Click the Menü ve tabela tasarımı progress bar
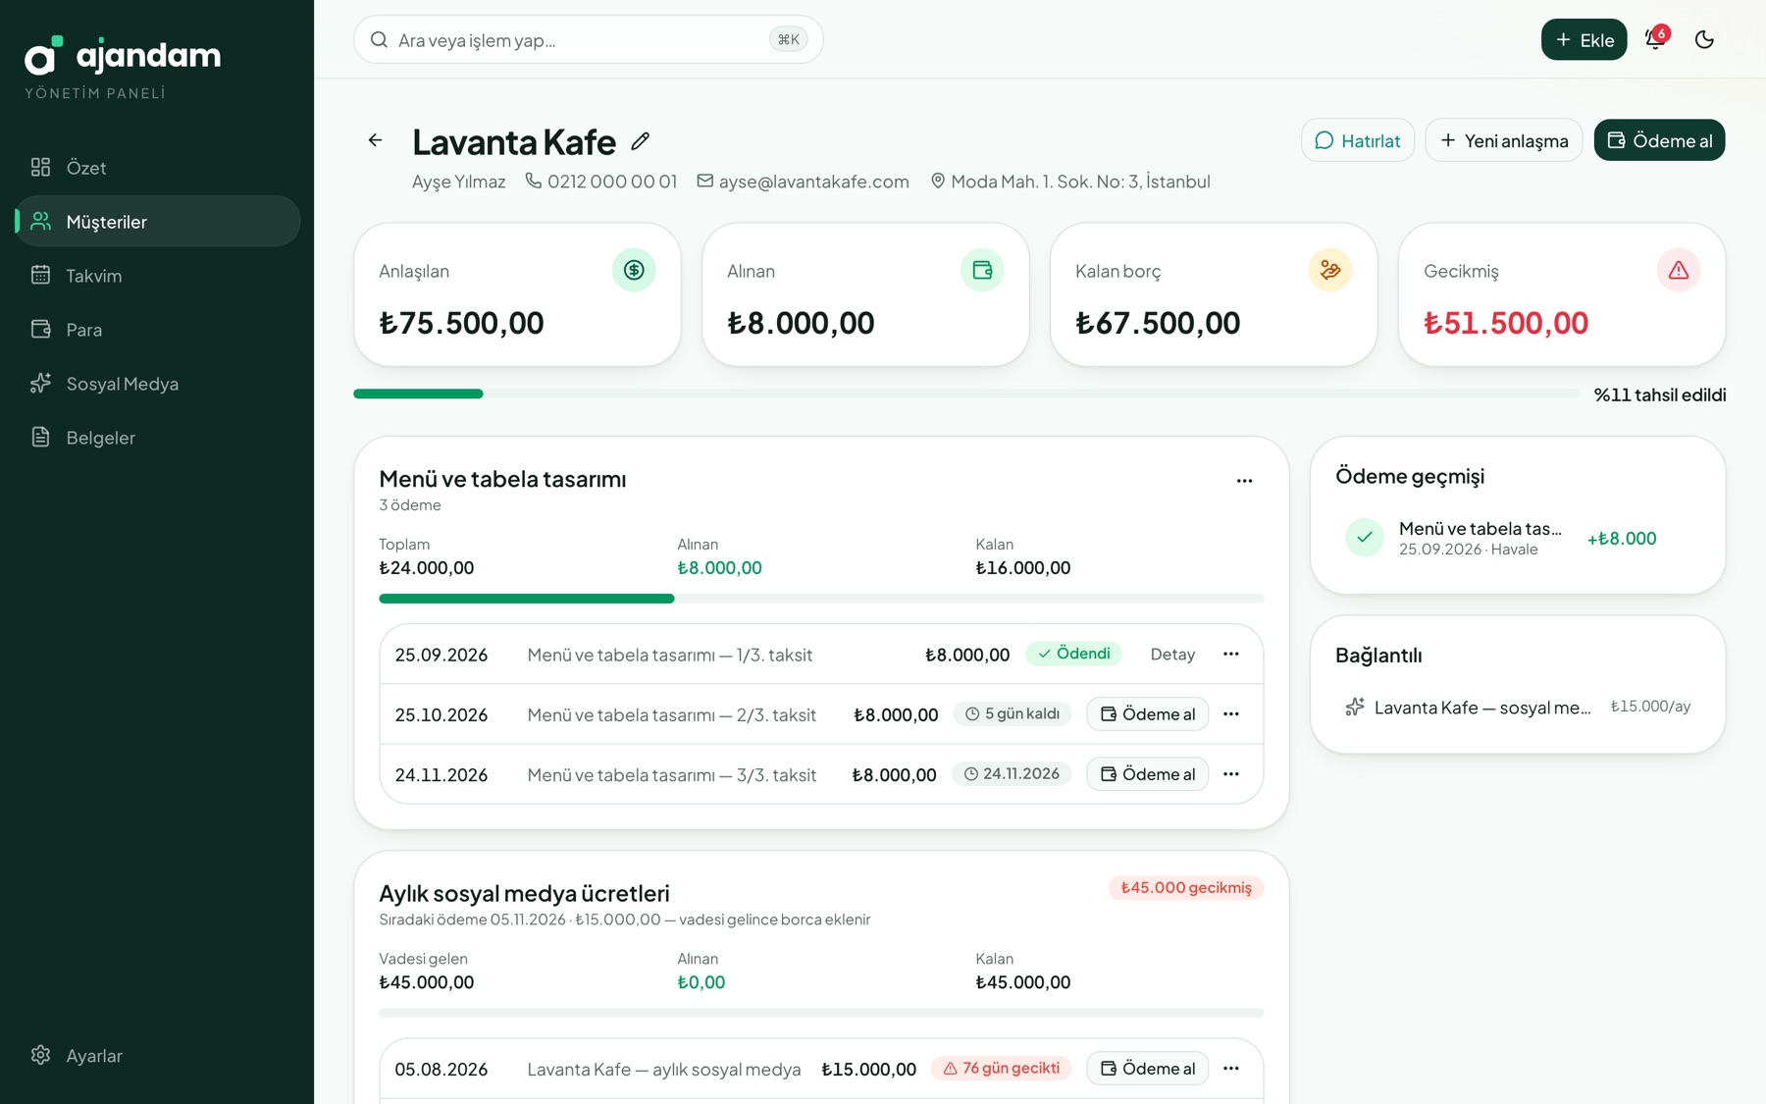 821,598
